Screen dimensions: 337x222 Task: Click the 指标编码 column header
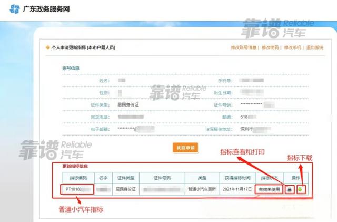tap(78, 178)
